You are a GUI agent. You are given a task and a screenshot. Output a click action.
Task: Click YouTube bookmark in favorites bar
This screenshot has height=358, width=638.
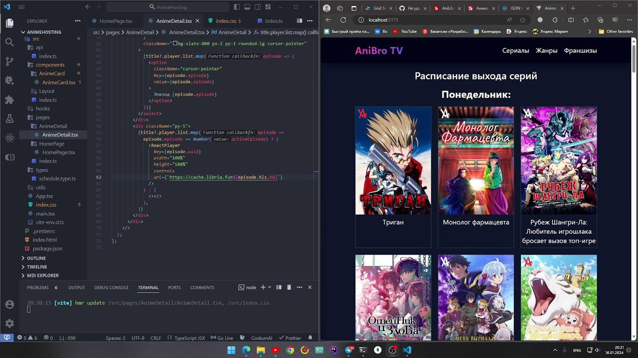(405, 31)
